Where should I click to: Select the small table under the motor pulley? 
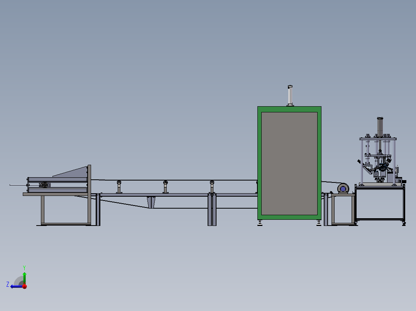click(343, 209)
